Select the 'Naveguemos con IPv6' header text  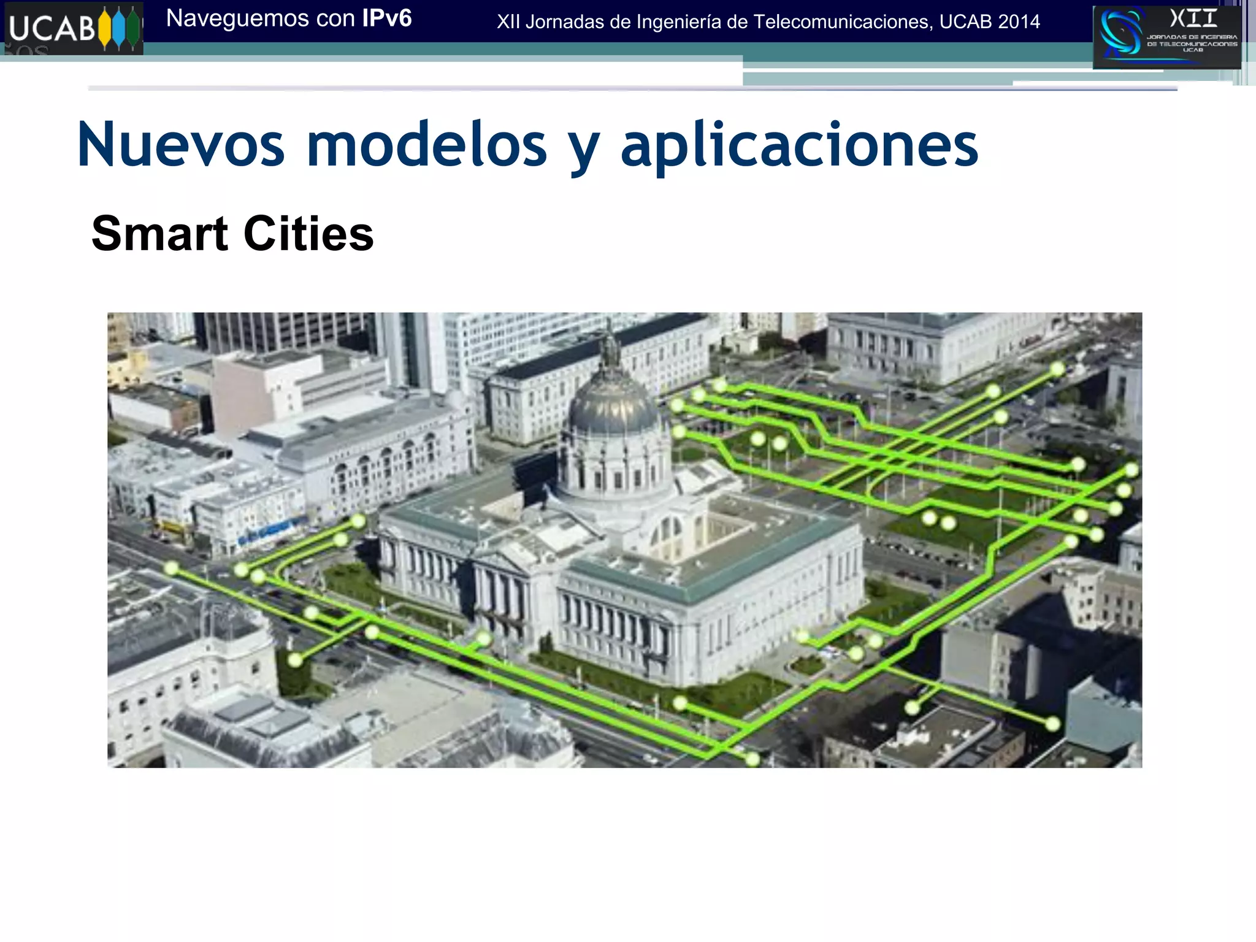(x=289, y=18)
